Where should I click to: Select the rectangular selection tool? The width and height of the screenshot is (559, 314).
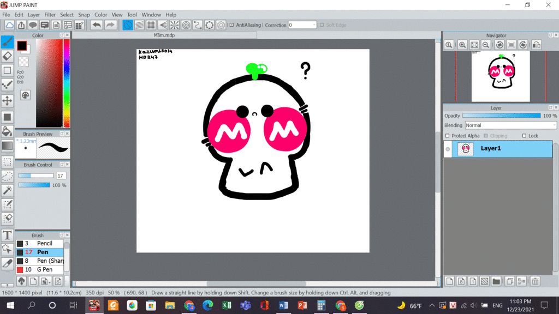(x=7, y=162)
